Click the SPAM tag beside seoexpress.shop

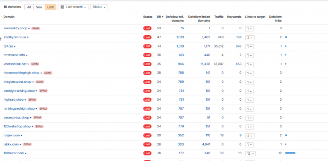(x=38, y=118)
